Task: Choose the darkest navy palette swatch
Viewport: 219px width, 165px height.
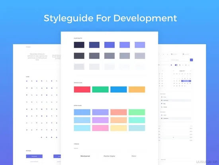Action: point(79,45)
